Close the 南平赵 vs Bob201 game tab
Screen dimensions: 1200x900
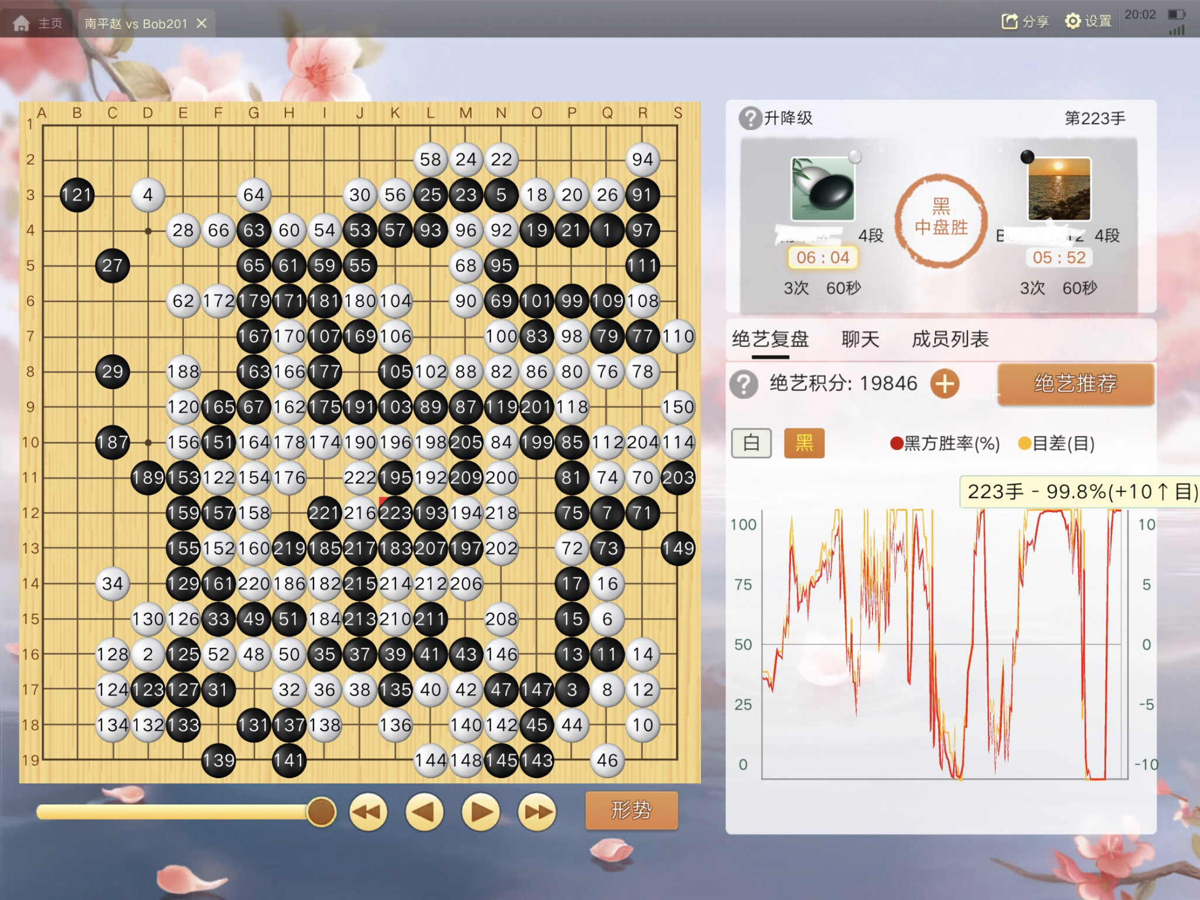[202, 23]
